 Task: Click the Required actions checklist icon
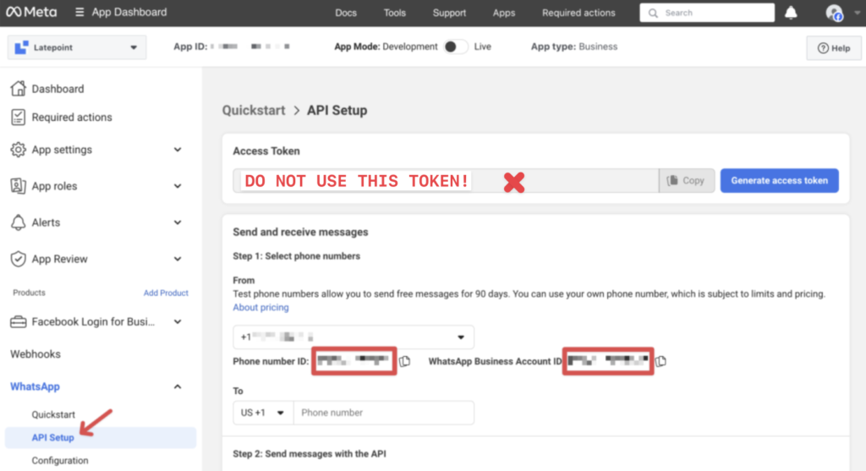[19, 117]
